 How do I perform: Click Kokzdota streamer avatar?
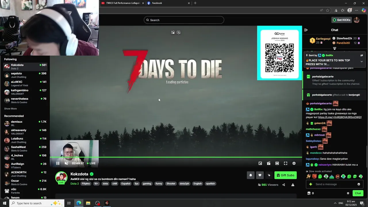click(x=61, y=177)
